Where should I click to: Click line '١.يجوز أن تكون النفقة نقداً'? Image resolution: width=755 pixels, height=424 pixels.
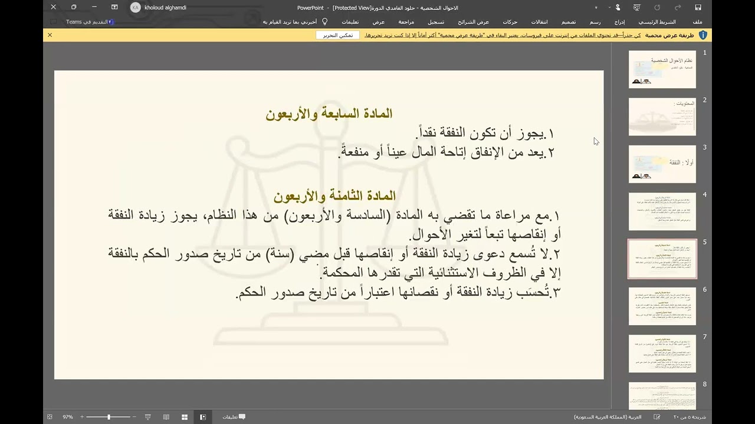click(486, 133)
